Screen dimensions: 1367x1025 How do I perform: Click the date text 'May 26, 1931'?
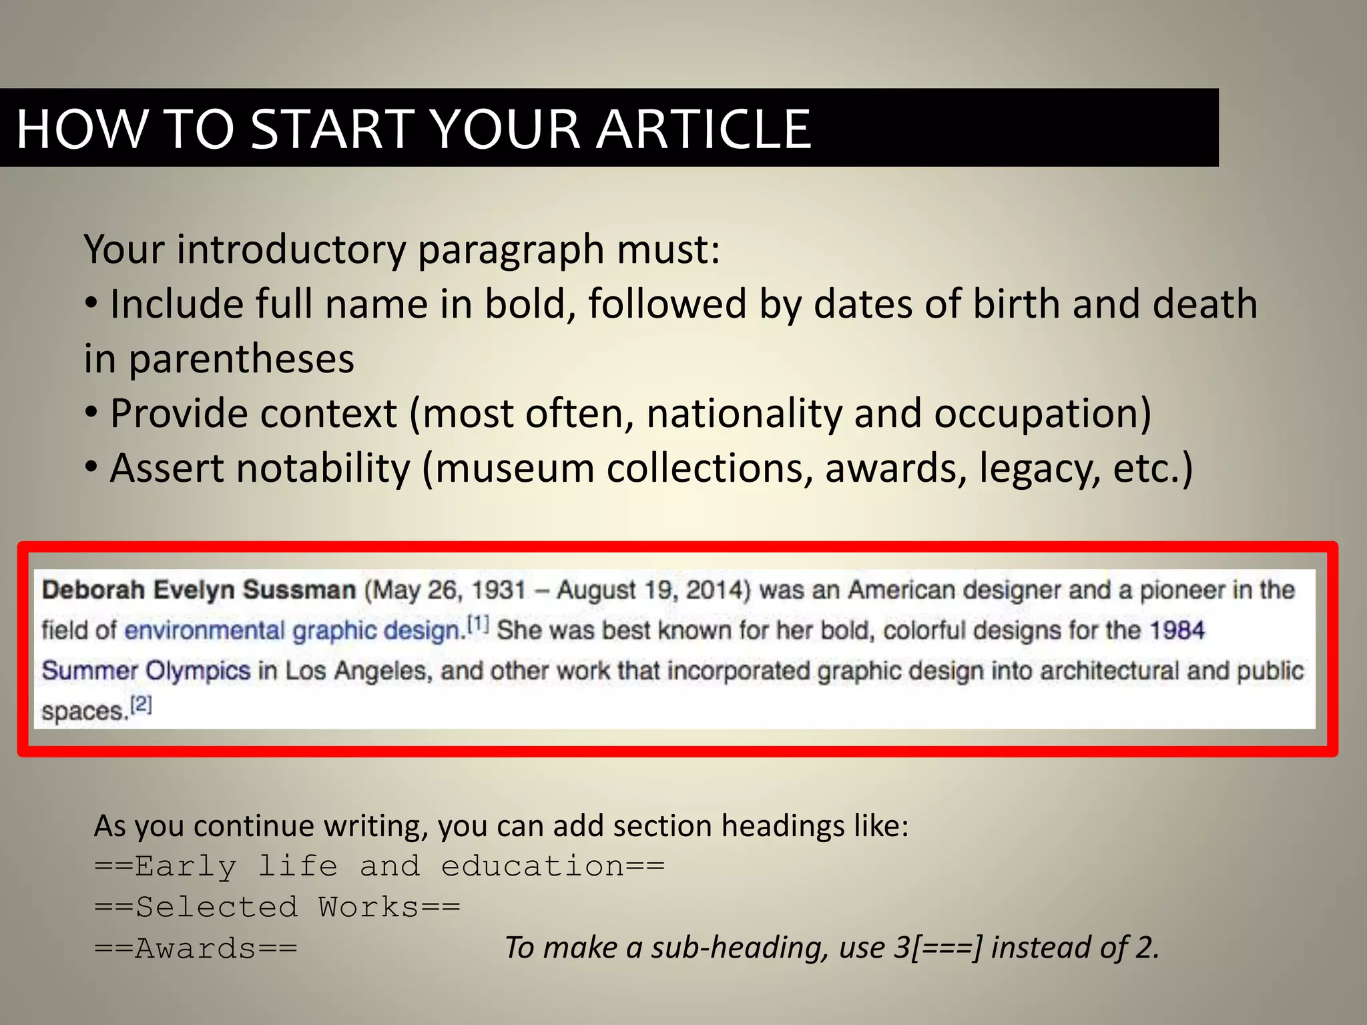point(450,590)
